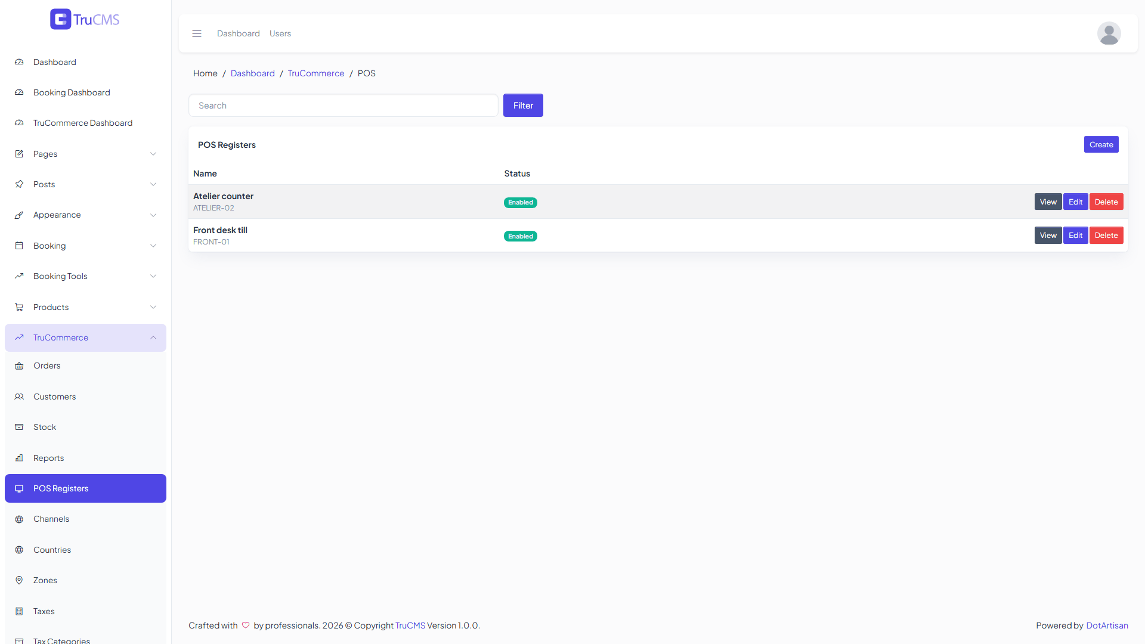Delete the Atelier counter register
Viewport: 1145px width, 644px height.
point(1106,202)
